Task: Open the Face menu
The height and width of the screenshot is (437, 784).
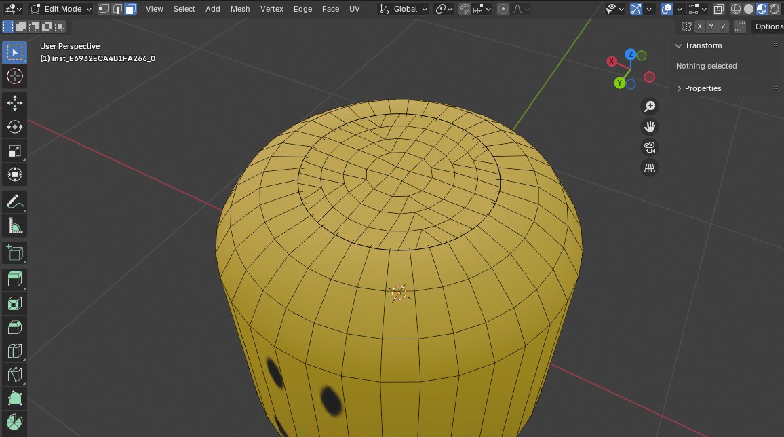Action: (330, 9)
